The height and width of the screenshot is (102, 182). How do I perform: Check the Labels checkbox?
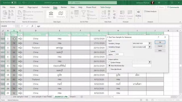click(109, 51)
